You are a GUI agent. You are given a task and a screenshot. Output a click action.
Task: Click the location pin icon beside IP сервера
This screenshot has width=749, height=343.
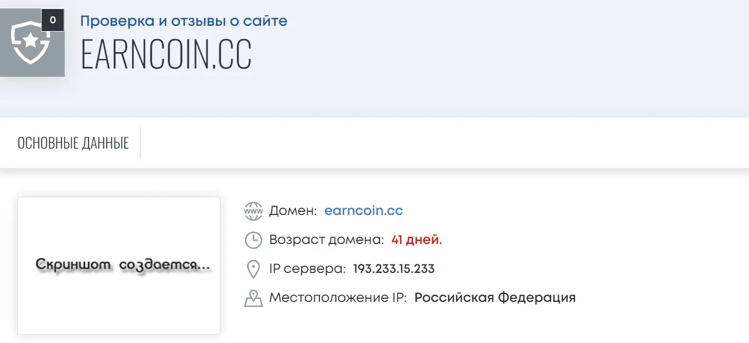254,269
